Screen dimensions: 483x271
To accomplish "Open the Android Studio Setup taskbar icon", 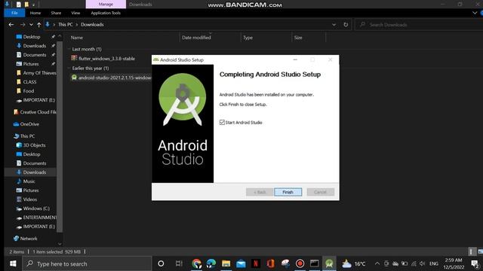I will 329,263.
